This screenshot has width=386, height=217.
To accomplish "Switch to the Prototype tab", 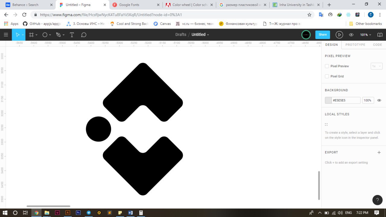I will click(355, 45).
